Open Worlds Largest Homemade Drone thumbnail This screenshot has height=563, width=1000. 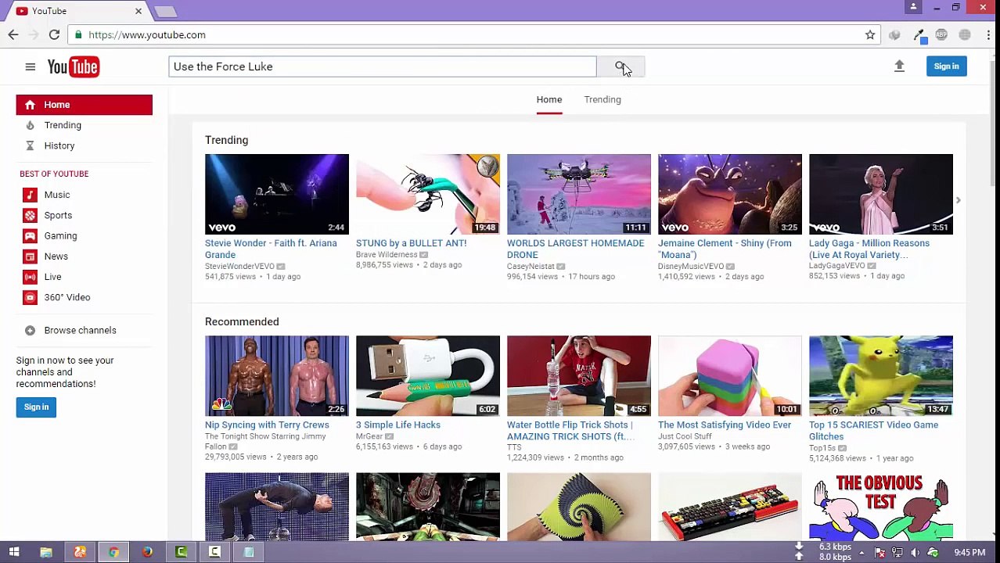coord(579,194)
